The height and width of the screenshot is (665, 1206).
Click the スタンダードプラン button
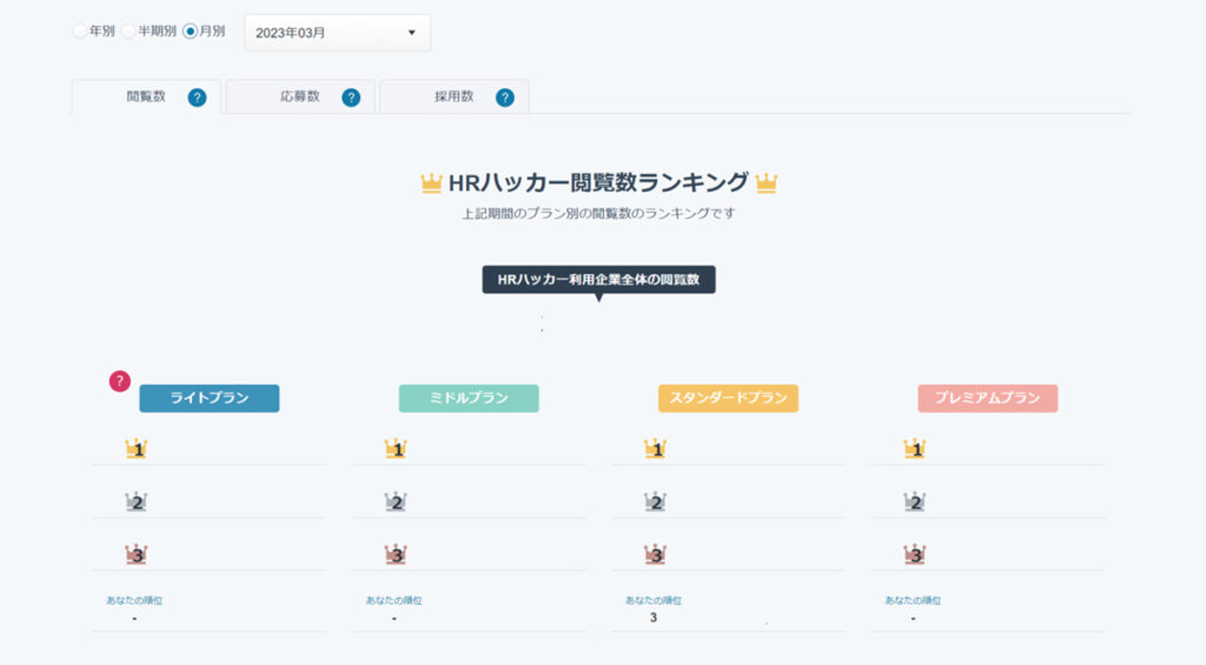pos(729,398)
